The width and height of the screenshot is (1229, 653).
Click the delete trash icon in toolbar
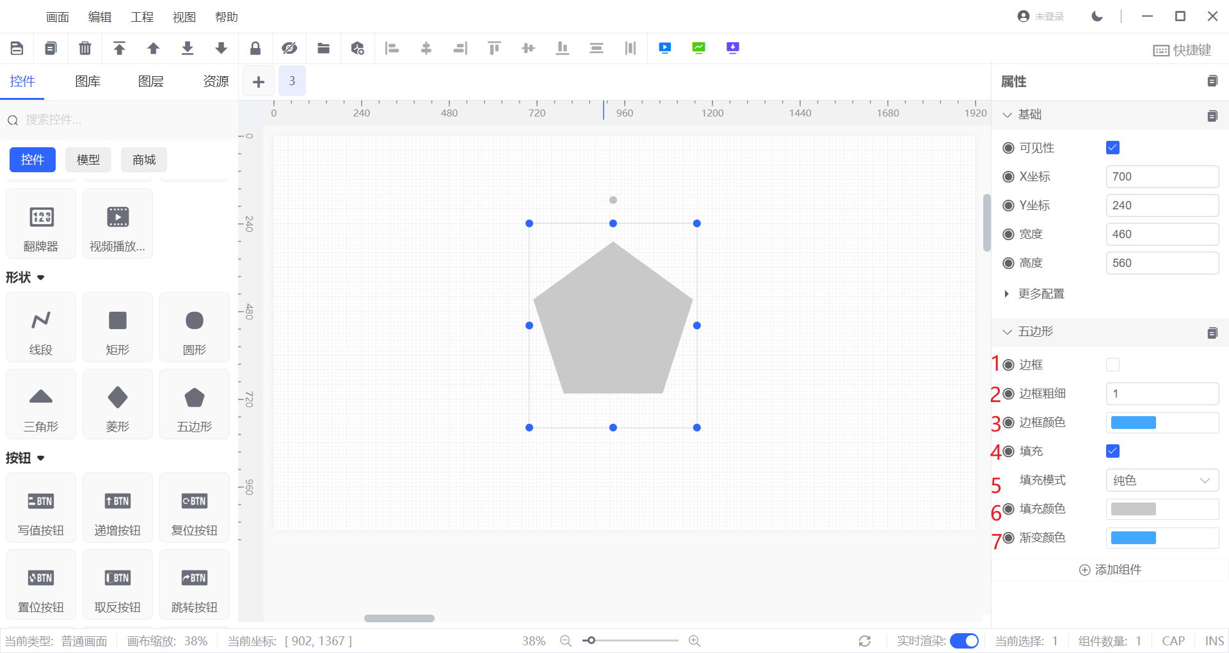pyautogui.click(x=84, y=48)
